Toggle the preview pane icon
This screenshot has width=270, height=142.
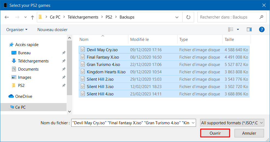tap(249, 29)
